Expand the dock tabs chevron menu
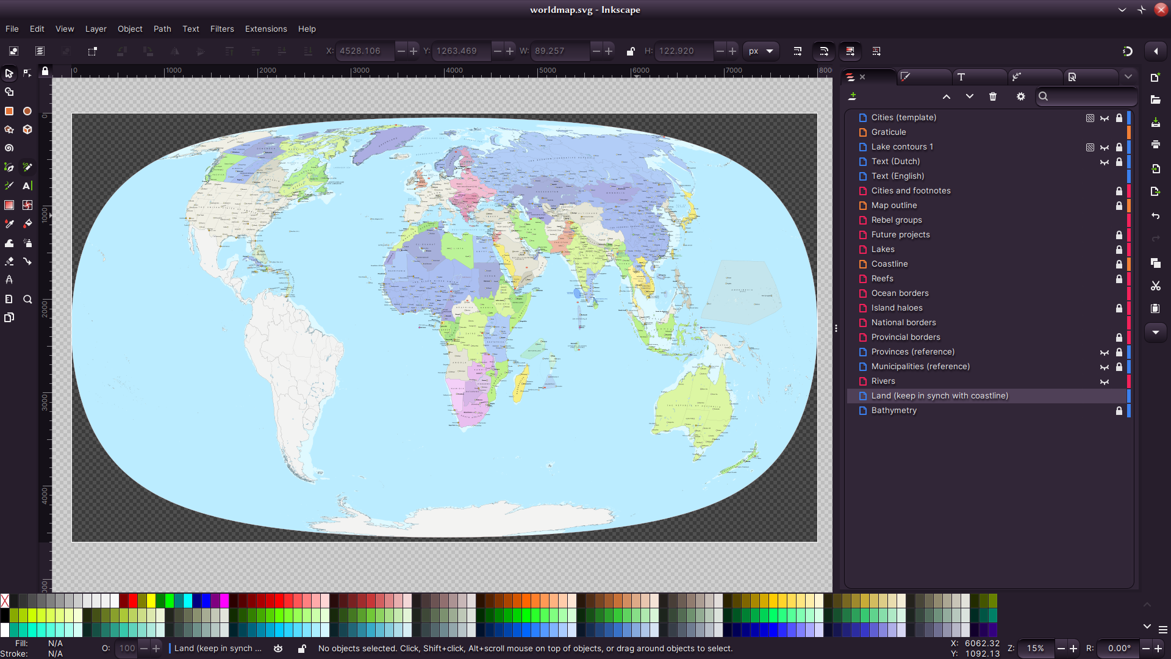 pos(1128,77)
